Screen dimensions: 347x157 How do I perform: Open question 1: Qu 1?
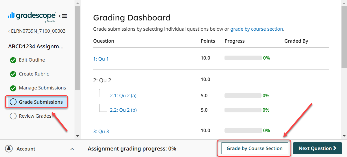(x=101, y=59)
